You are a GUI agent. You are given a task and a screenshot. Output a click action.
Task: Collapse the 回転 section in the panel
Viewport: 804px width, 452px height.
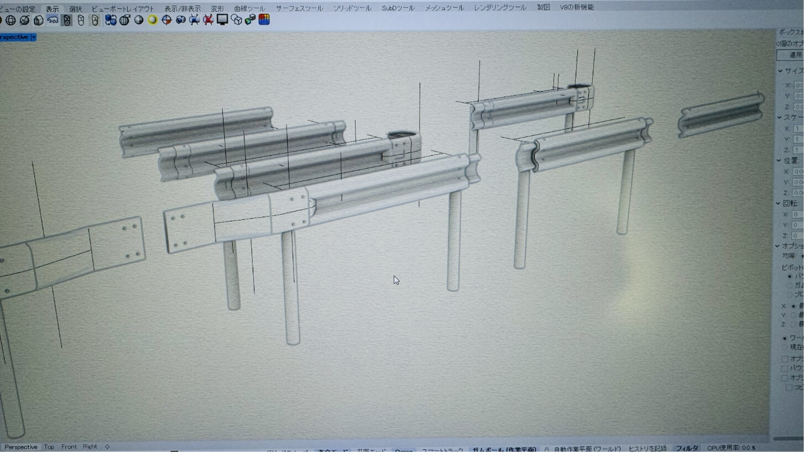780,203
